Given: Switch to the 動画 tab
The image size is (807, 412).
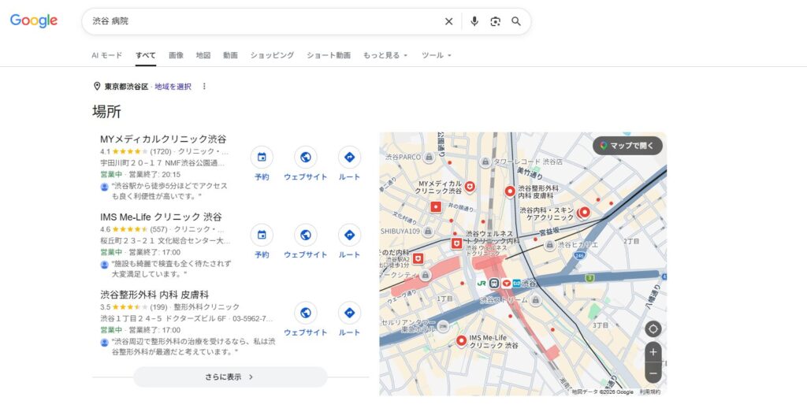Looking at the screenshot, I should coord(231,55).
